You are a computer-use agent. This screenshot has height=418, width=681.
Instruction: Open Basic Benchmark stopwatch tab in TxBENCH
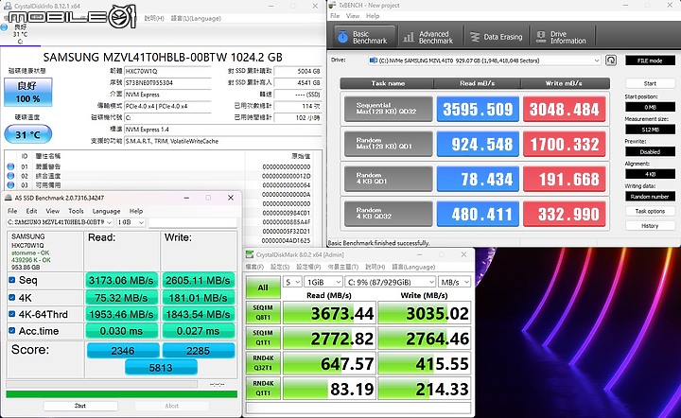(364, 37)
